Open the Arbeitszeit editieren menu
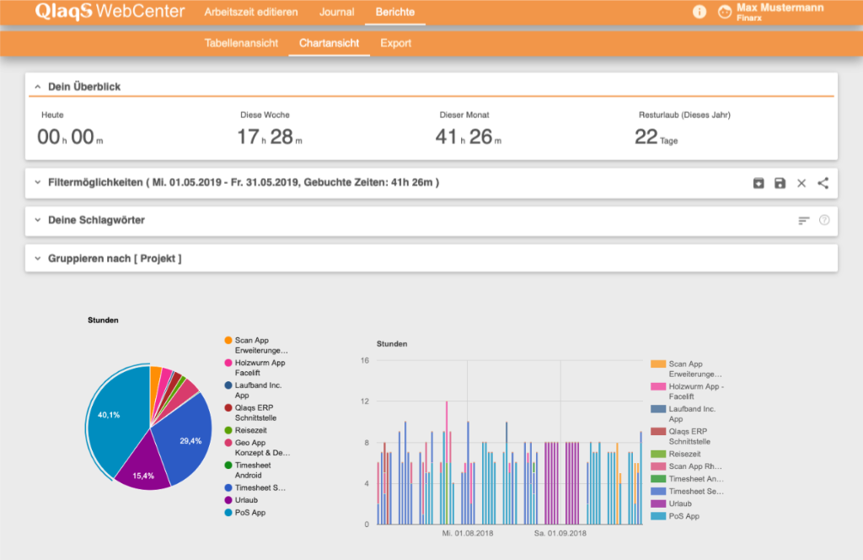 (x=251, y=12)
